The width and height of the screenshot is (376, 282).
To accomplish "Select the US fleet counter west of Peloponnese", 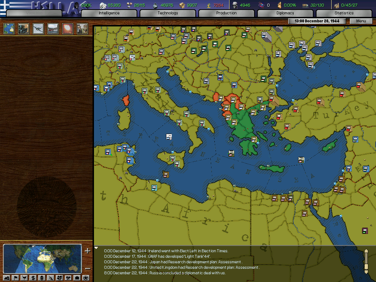I will [231, 153].
